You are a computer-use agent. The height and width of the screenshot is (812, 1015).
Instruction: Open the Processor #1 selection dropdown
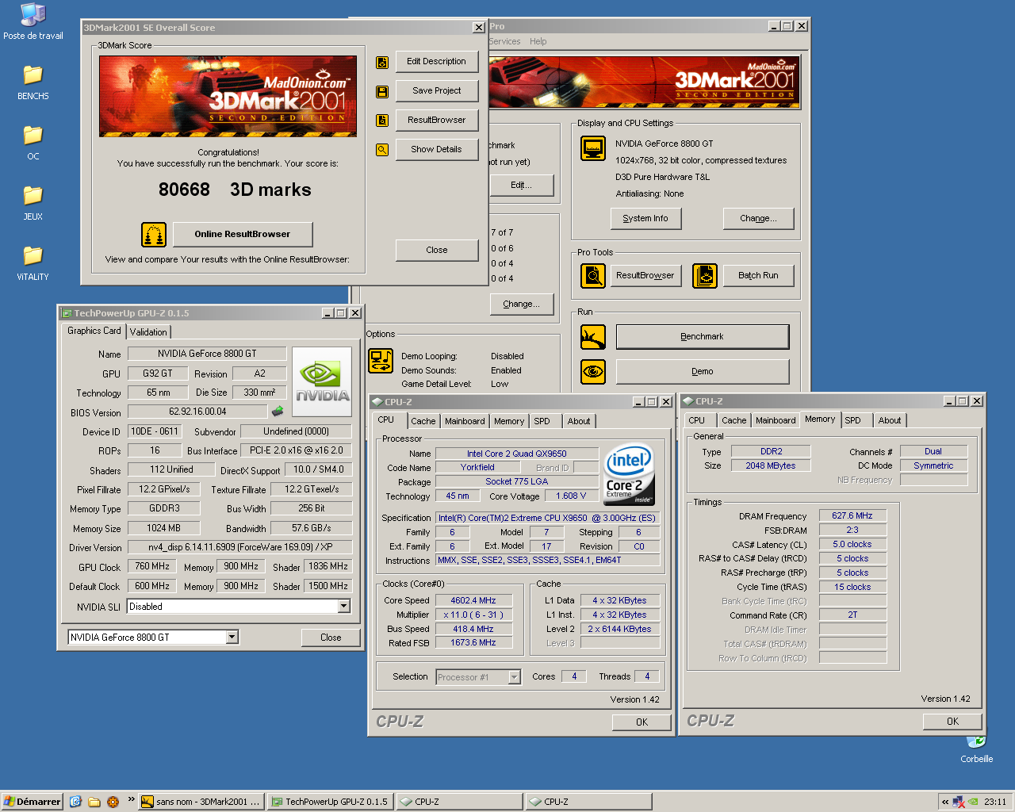tap(514, 677)
